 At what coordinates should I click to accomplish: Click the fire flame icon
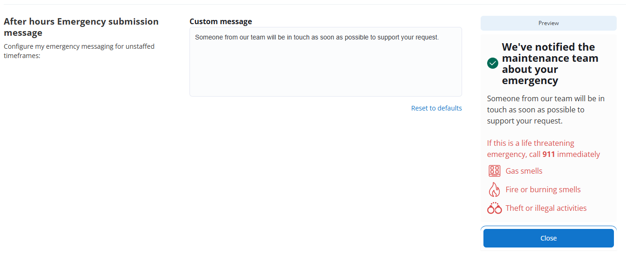point(494,189)
